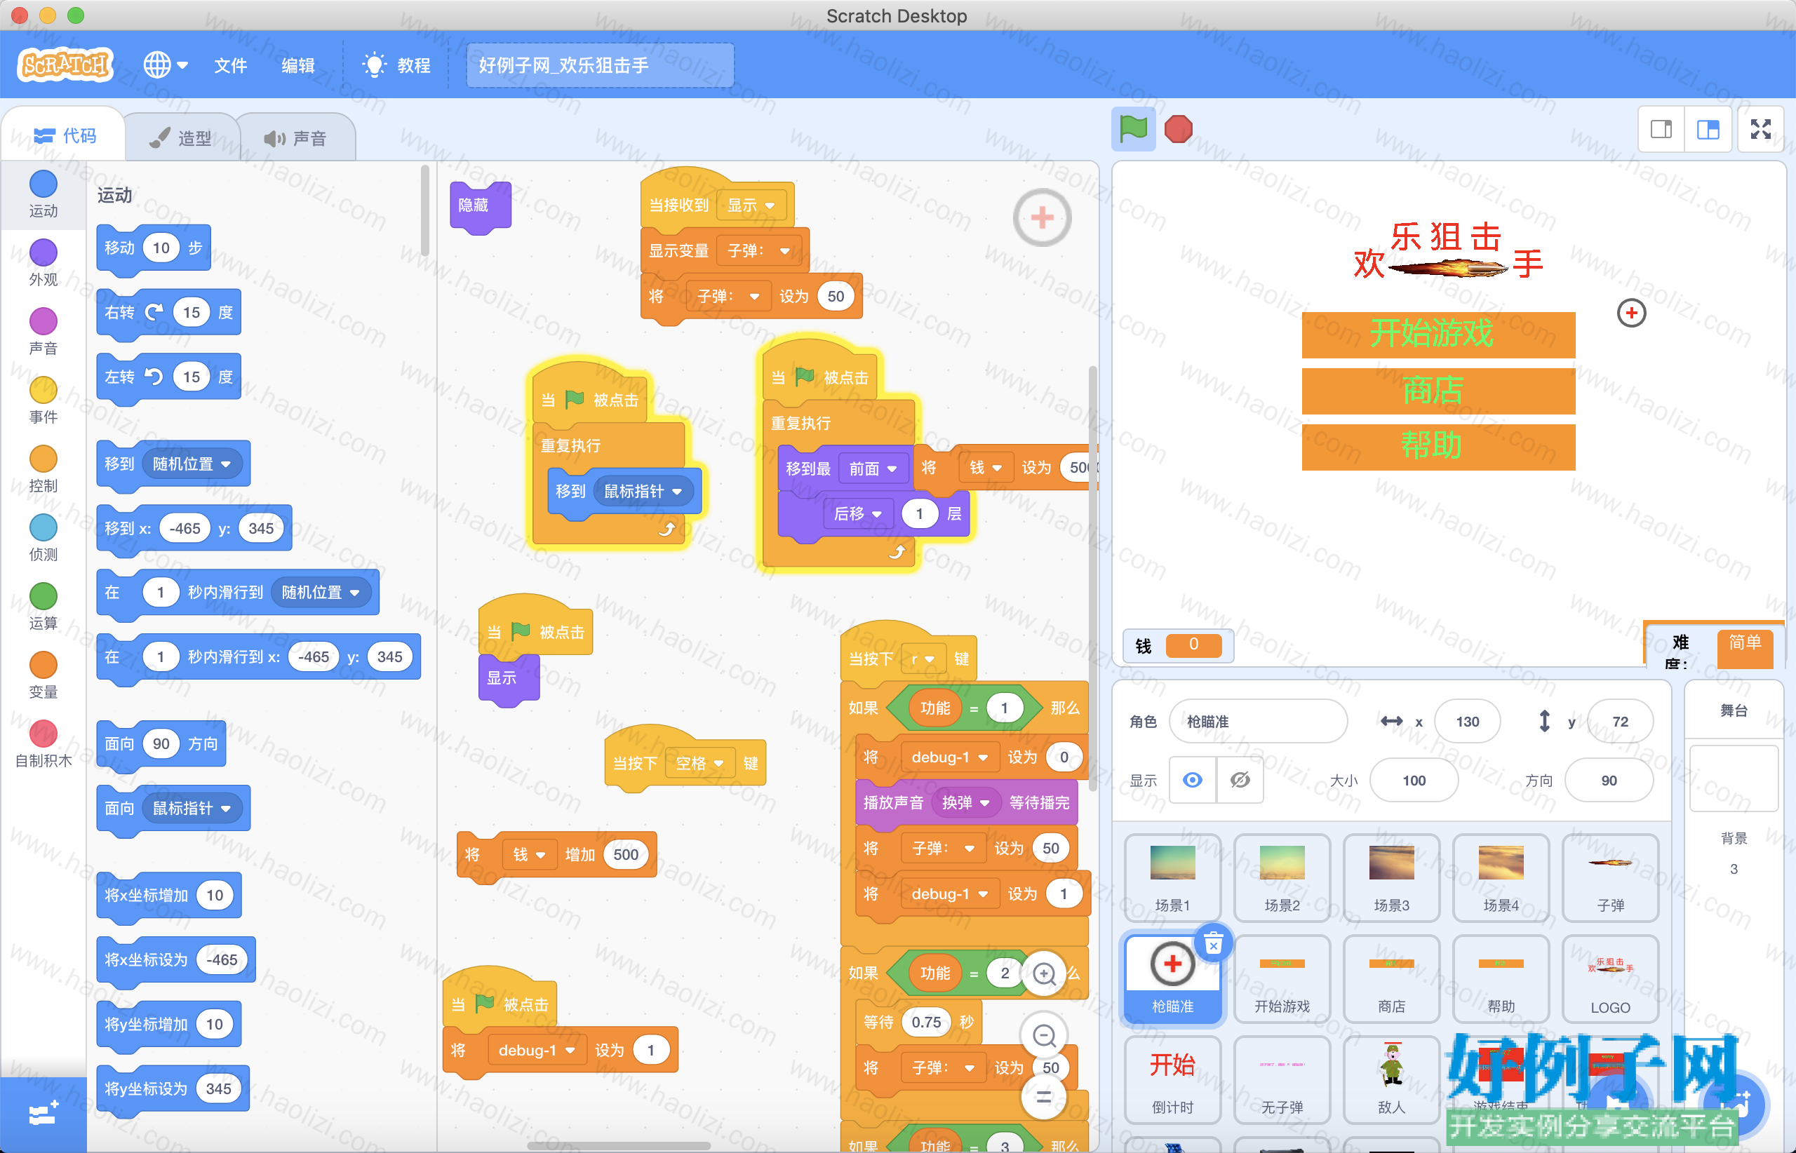Viewport: 1796px width, 1153px height.
Task: Open tutorials with the lightbulb icon
Action: [x=374, y=65]
